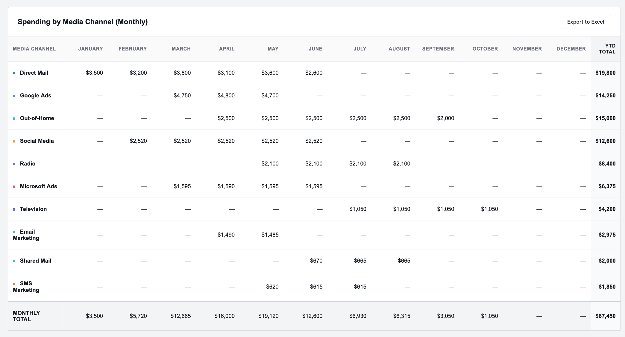Screen dimensions: 625x337
Task: Select the blue square icon beside Direct Mail
Action: pyautogui.click(x=14, y=73)
